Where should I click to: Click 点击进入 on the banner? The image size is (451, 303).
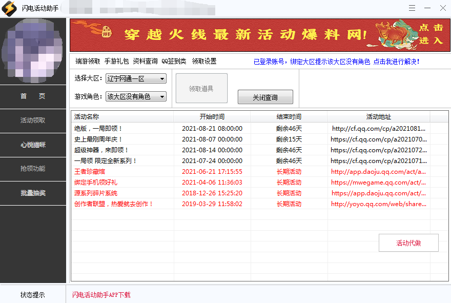tap(431, 34)
